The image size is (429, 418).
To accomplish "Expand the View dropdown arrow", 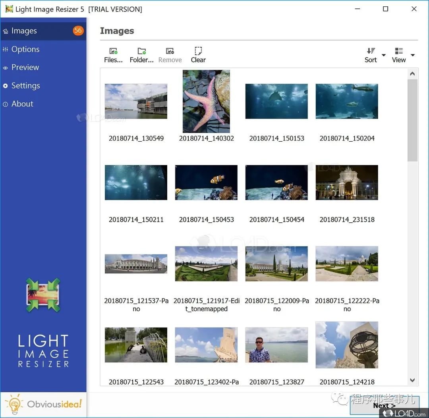I will point(413,55).
